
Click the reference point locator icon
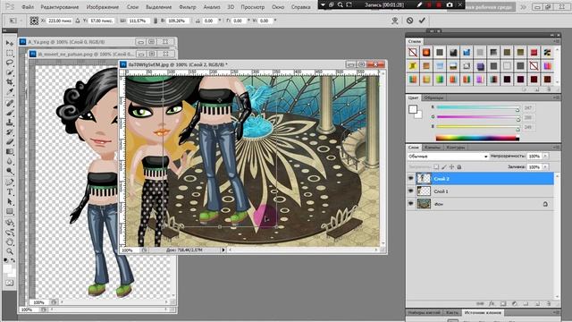pos(34,21)
